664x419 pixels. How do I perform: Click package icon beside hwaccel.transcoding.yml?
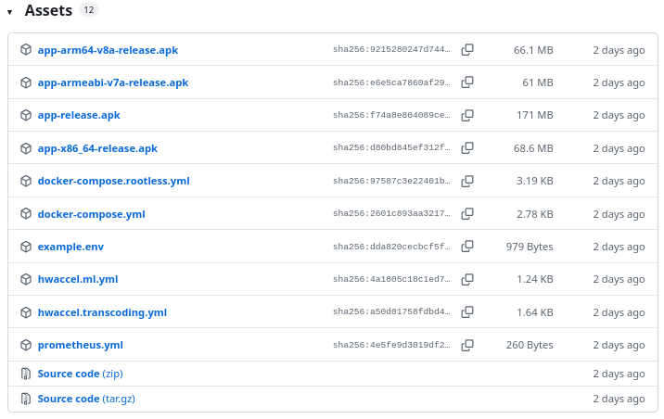(x=26, y=312)
